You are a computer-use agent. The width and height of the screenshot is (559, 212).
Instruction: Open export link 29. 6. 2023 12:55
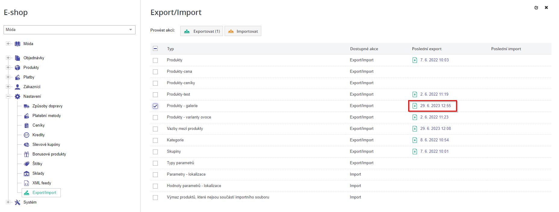[x=436, y=106]
